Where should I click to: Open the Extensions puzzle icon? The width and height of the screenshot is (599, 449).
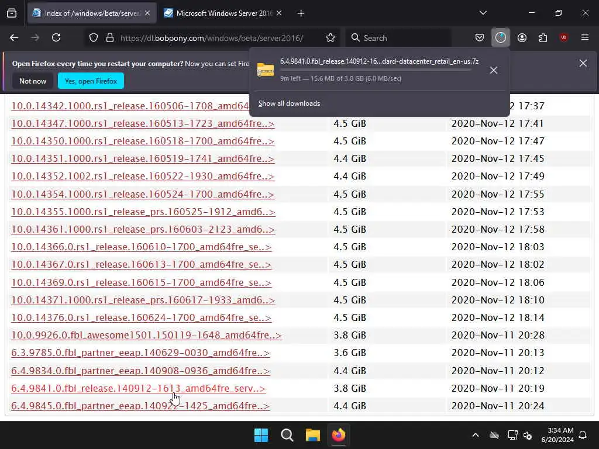(x=543, y=37)
